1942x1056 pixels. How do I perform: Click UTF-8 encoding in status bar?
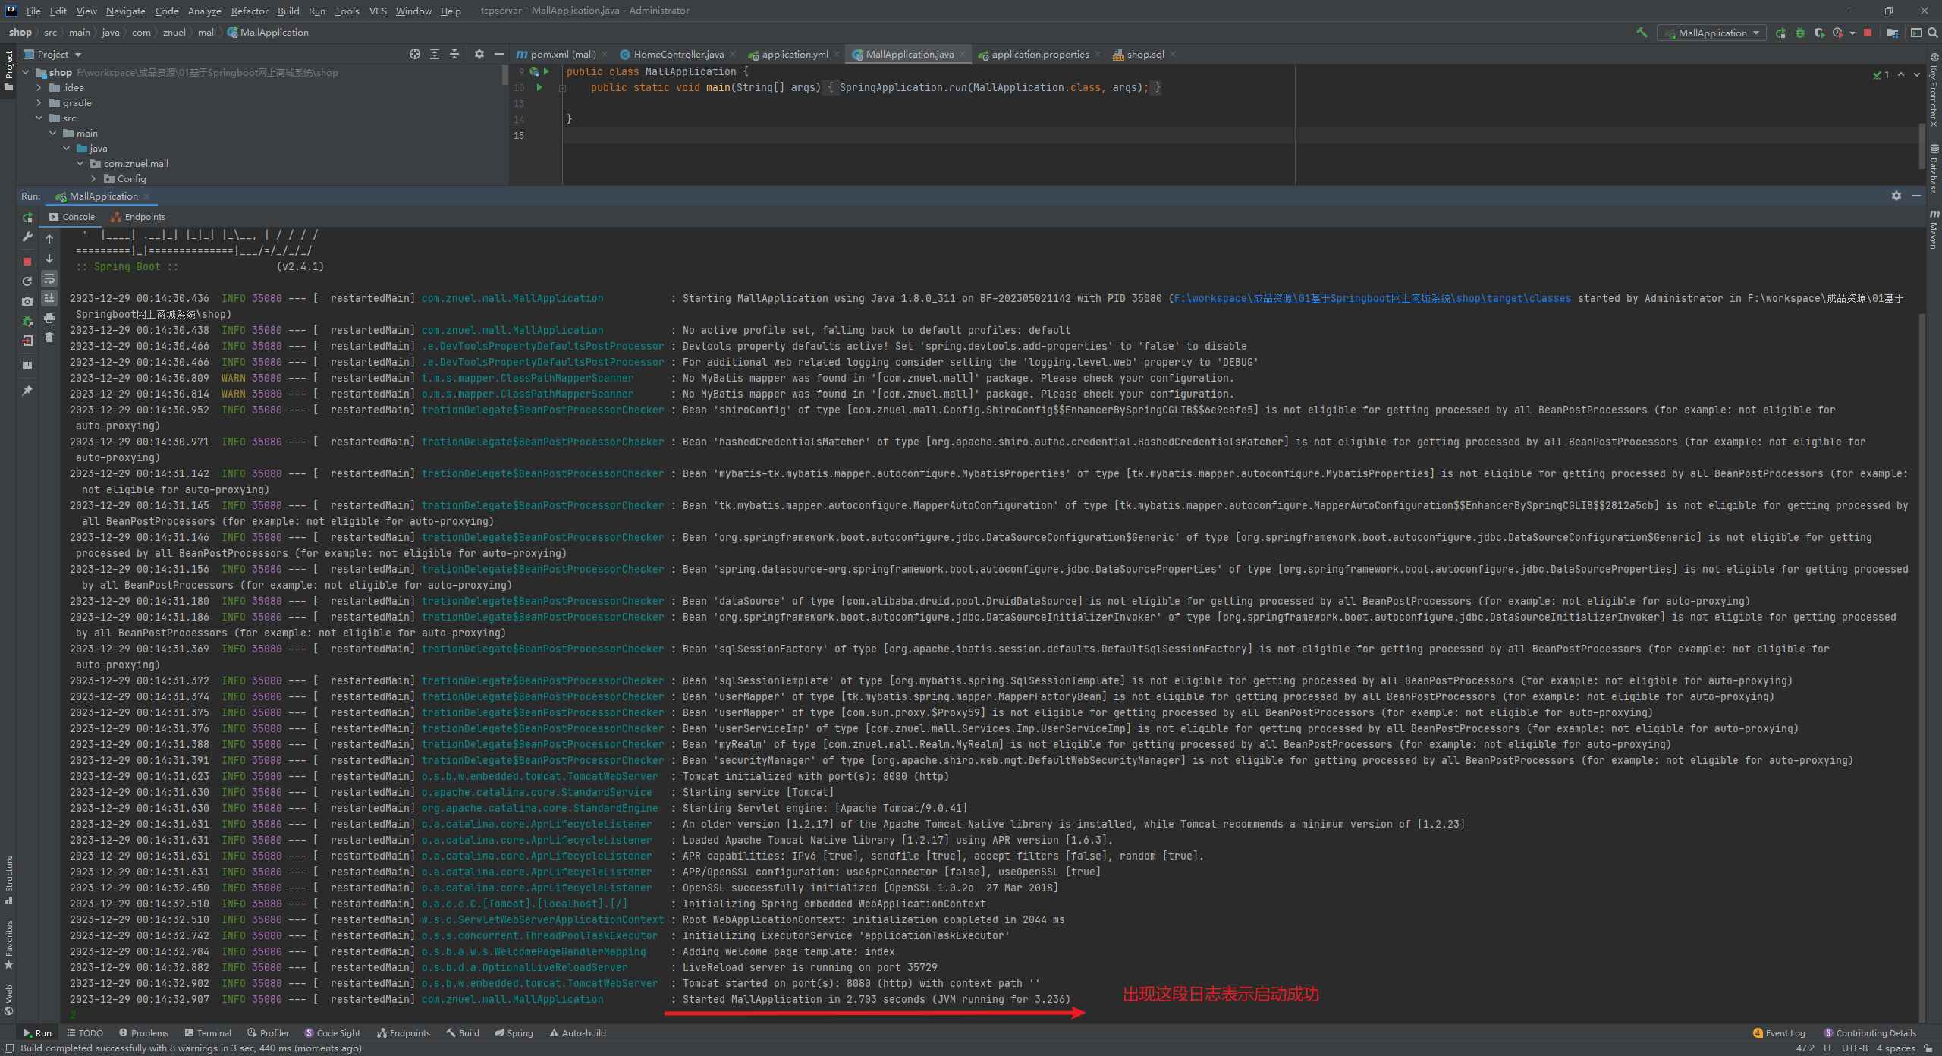[1855, 1048]
